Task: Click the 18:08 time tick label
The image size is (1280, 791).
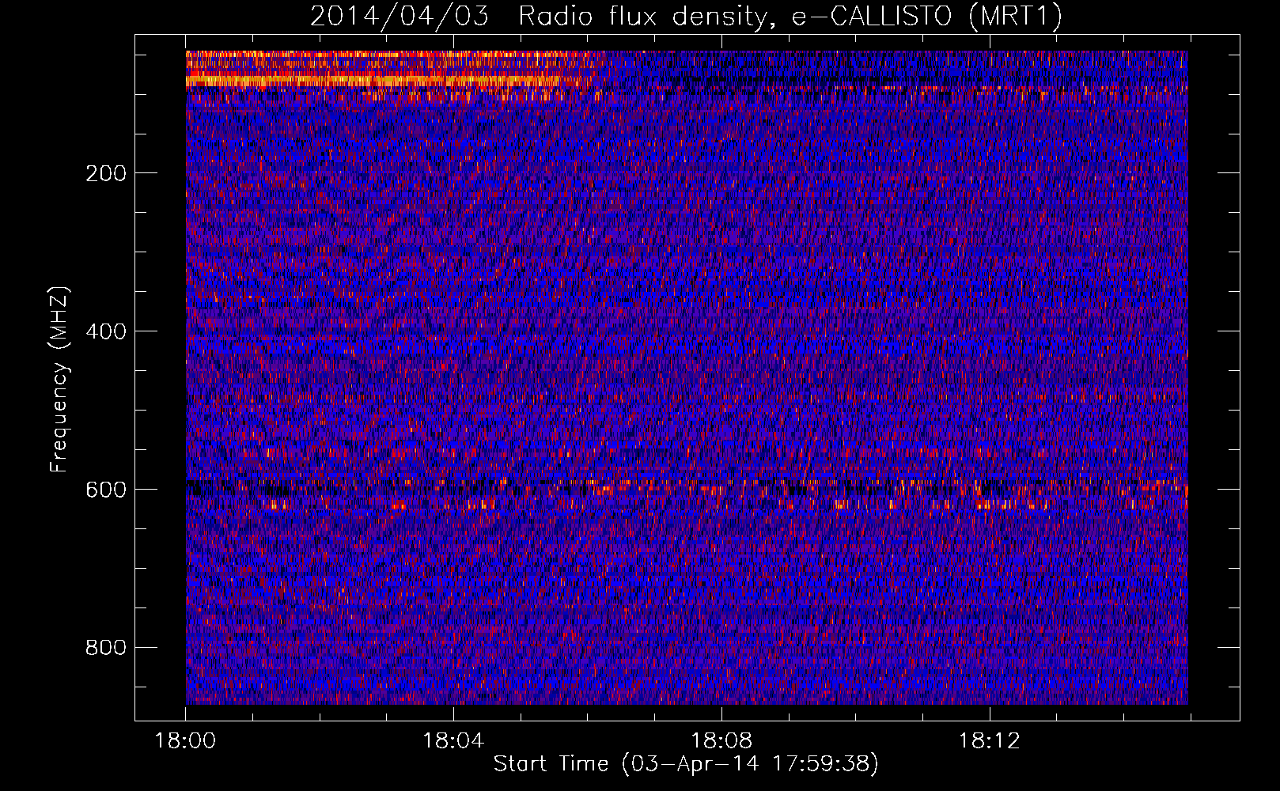Action: click(721, 741)
